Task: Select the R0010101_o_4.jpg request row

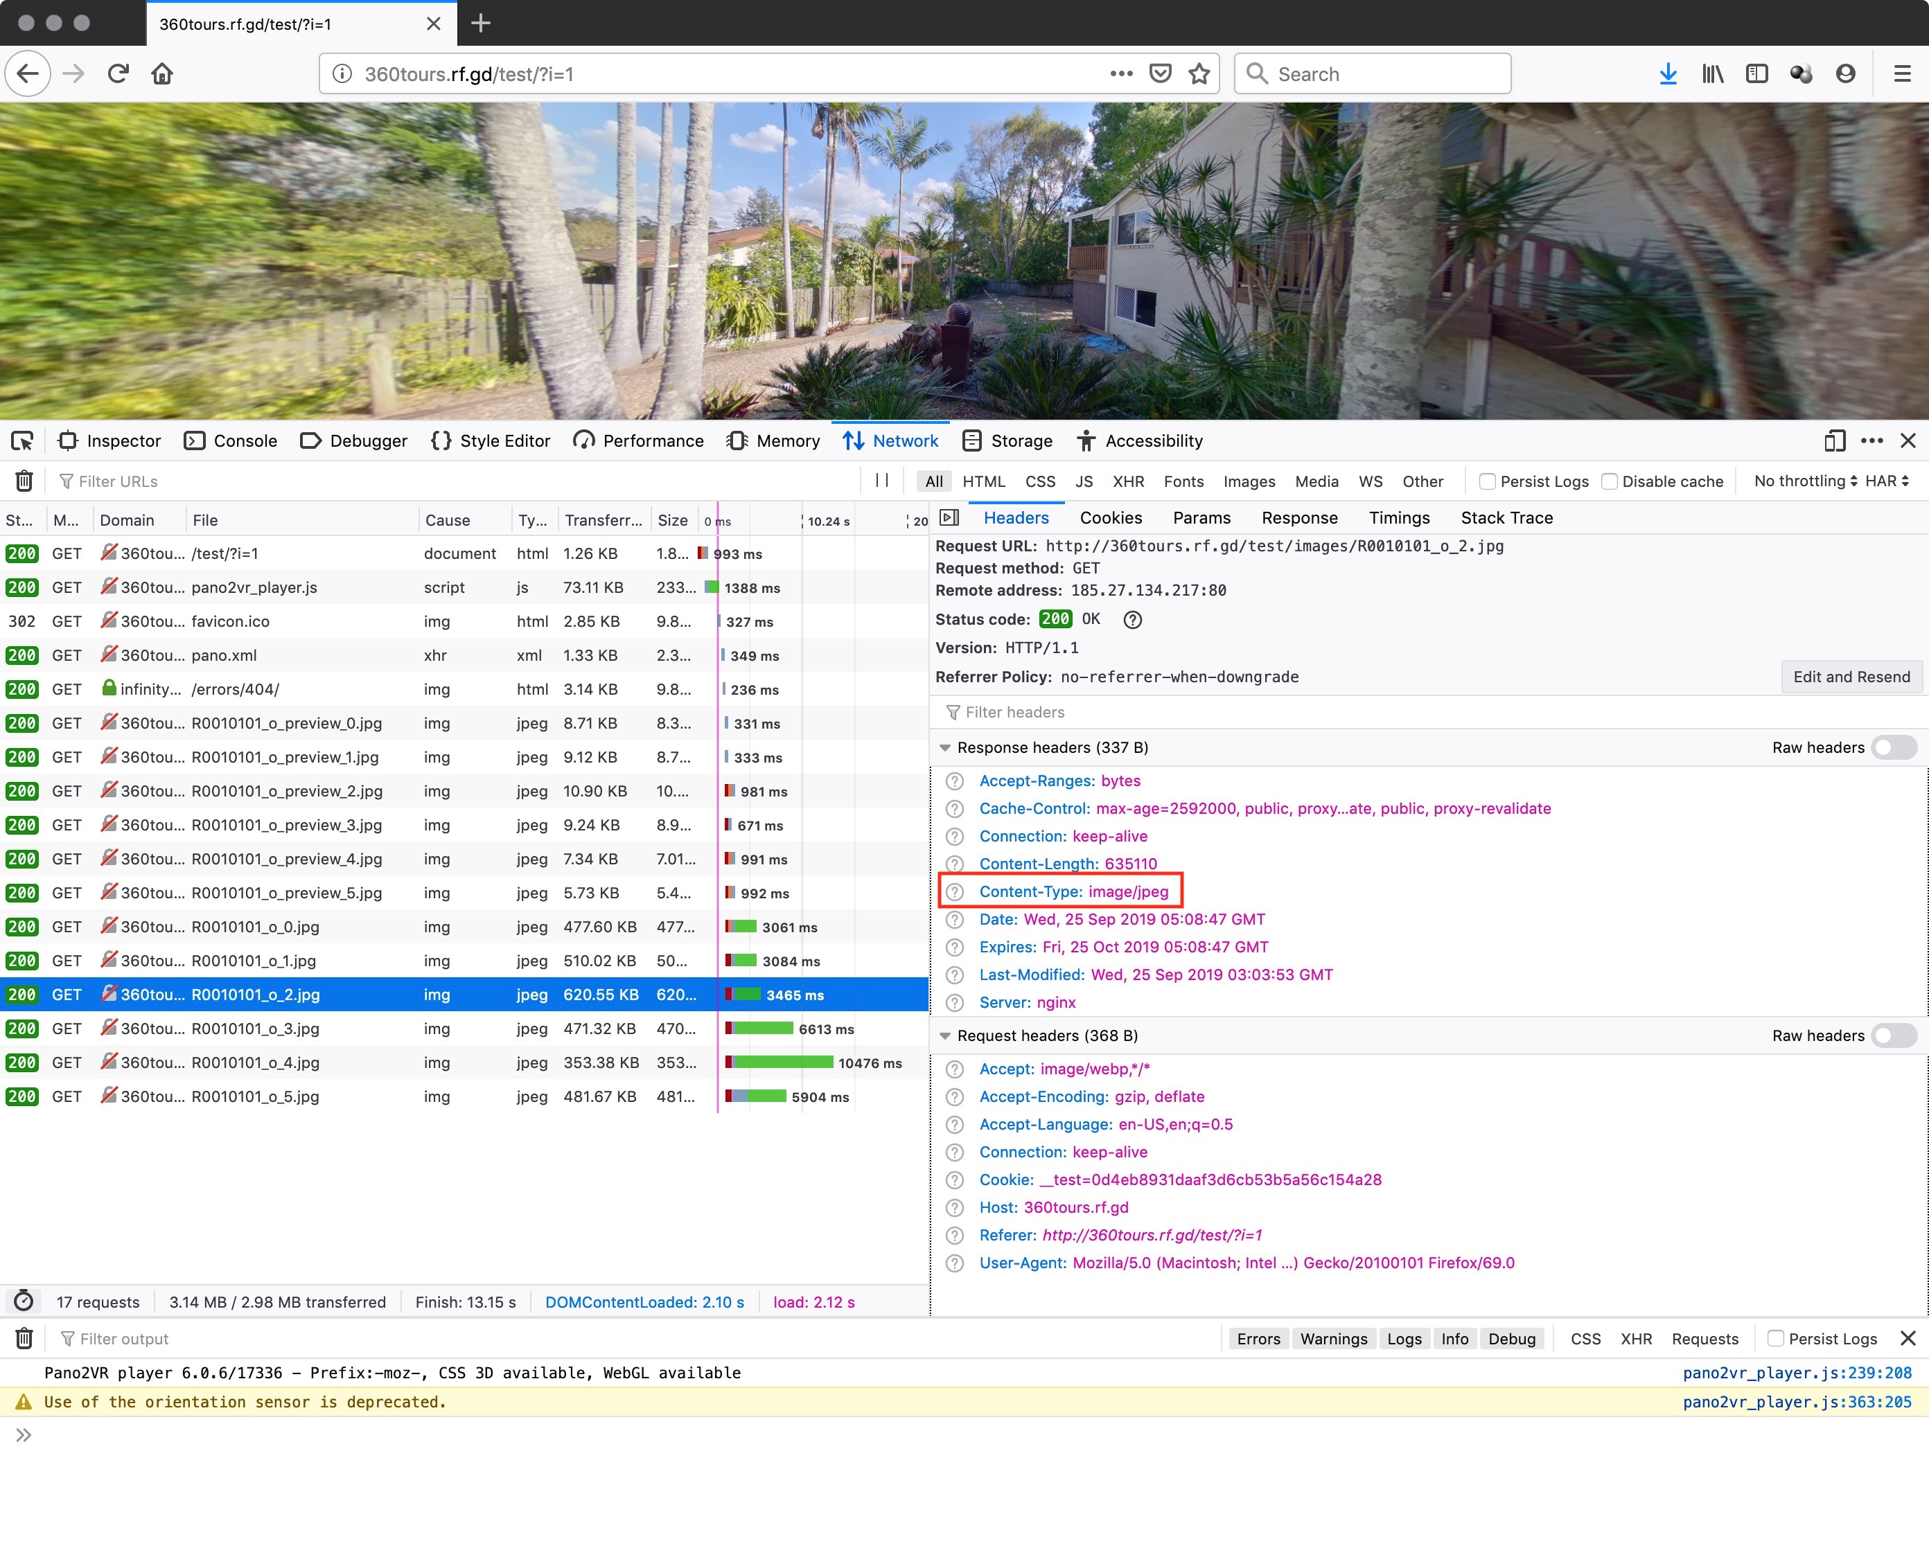Action: pos(464,1062)
